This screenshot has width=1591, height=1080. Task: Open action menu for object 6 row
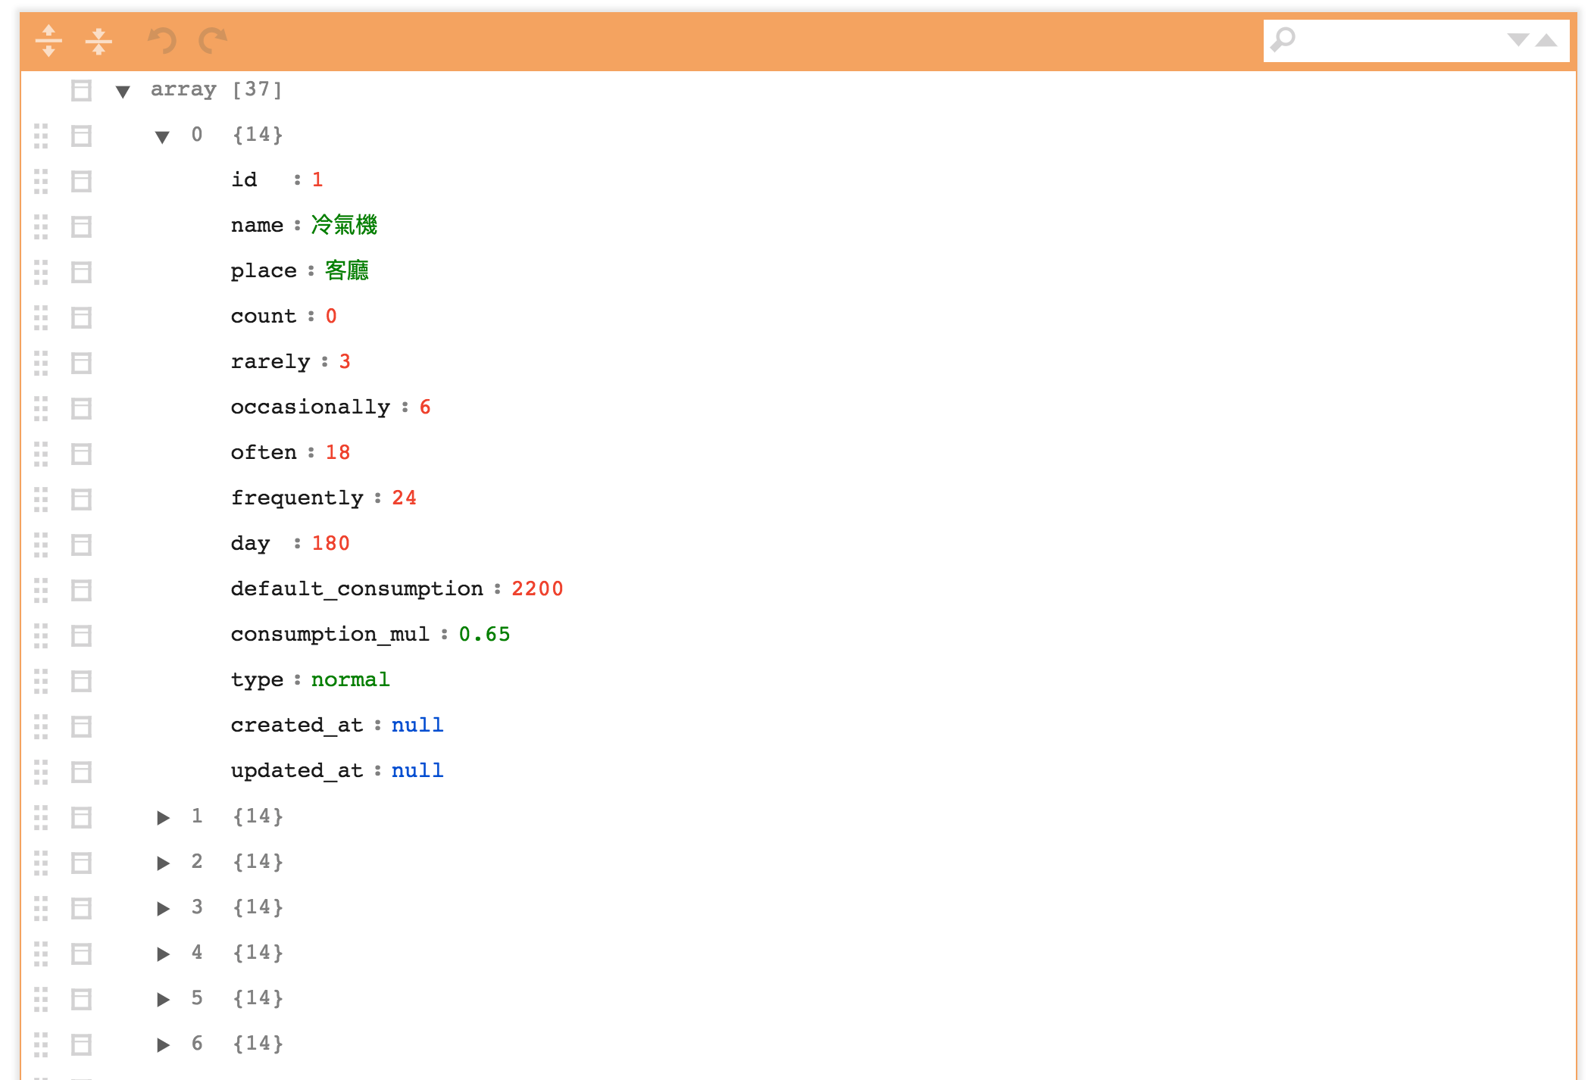point(81,1045)
